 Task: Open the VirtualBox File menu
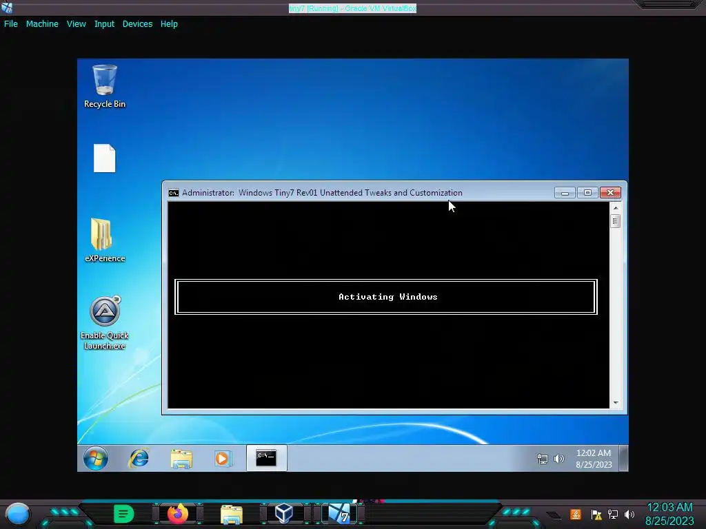point(11,24)
